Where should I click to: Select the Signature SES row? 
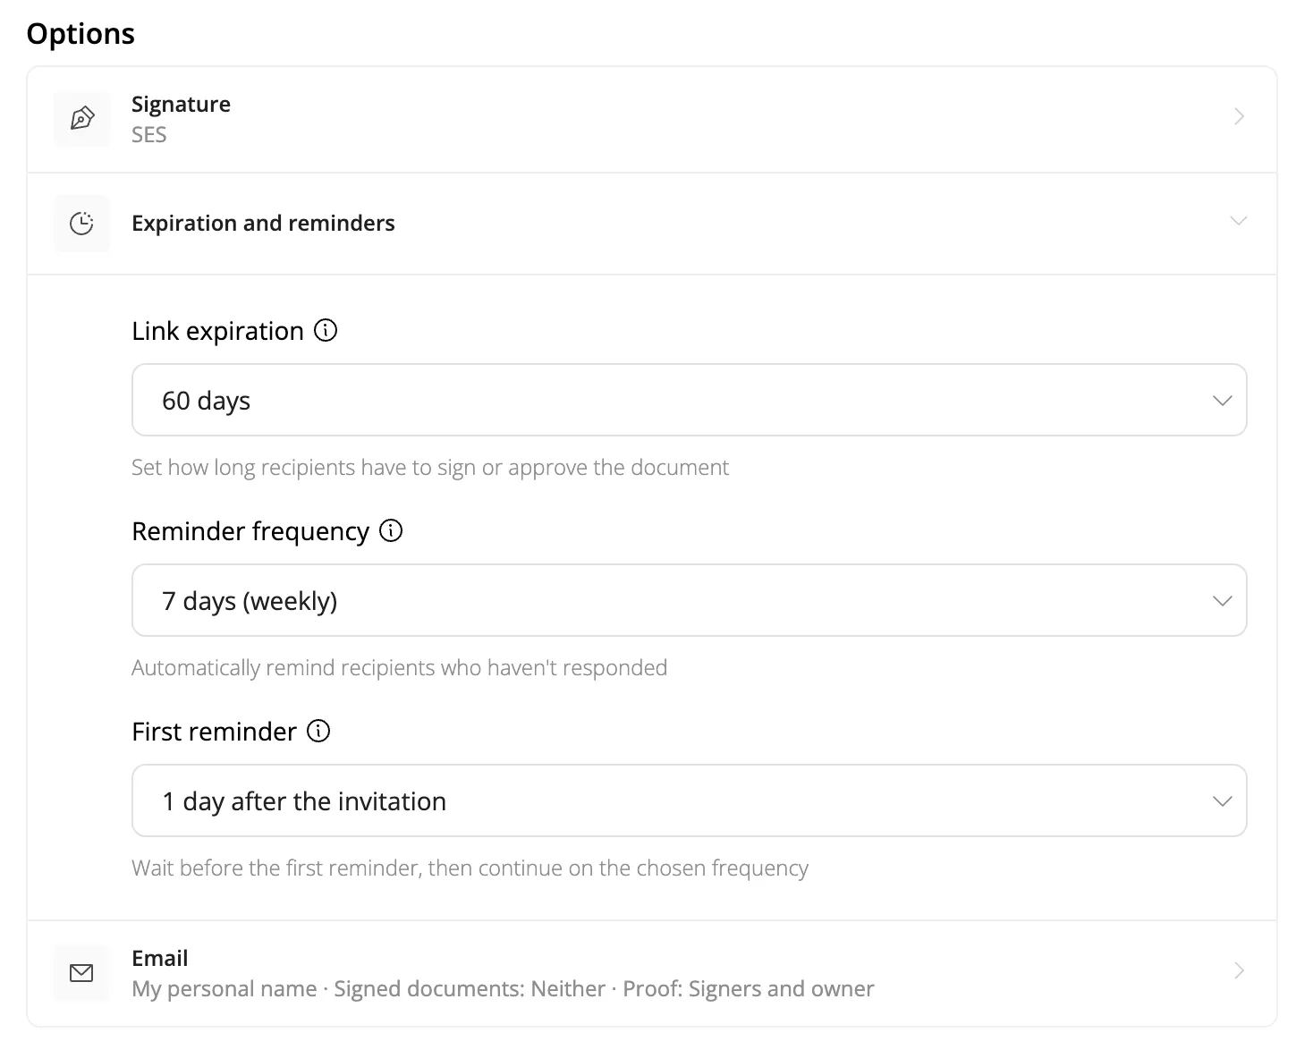652,120
